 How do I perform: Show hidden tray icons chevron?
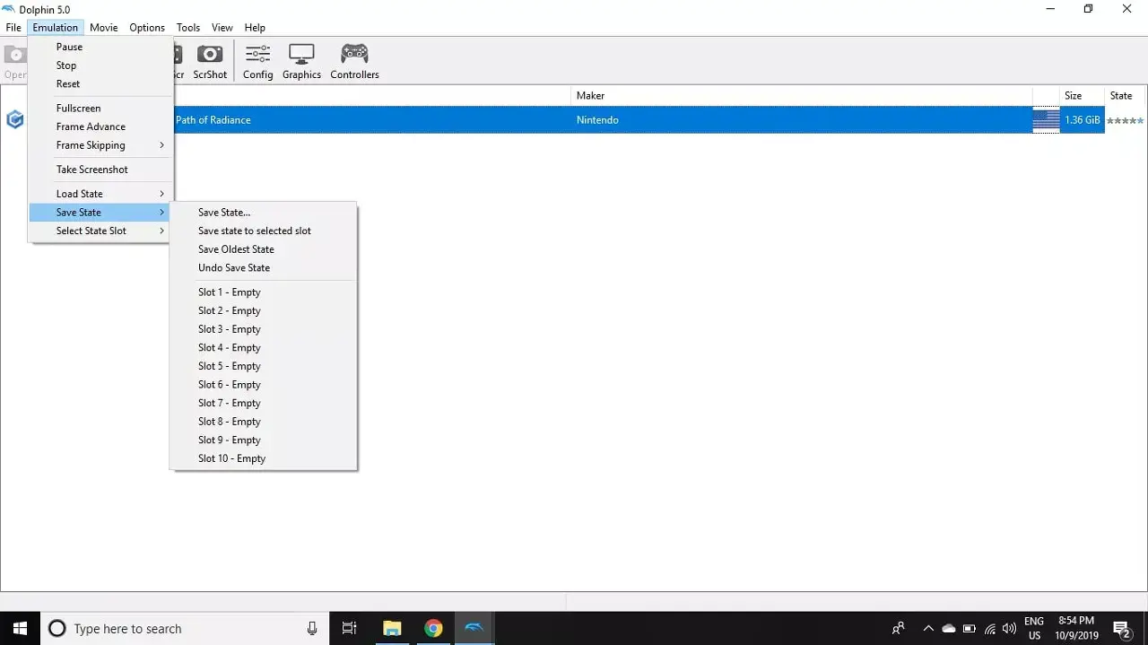(x=927, y=628)
